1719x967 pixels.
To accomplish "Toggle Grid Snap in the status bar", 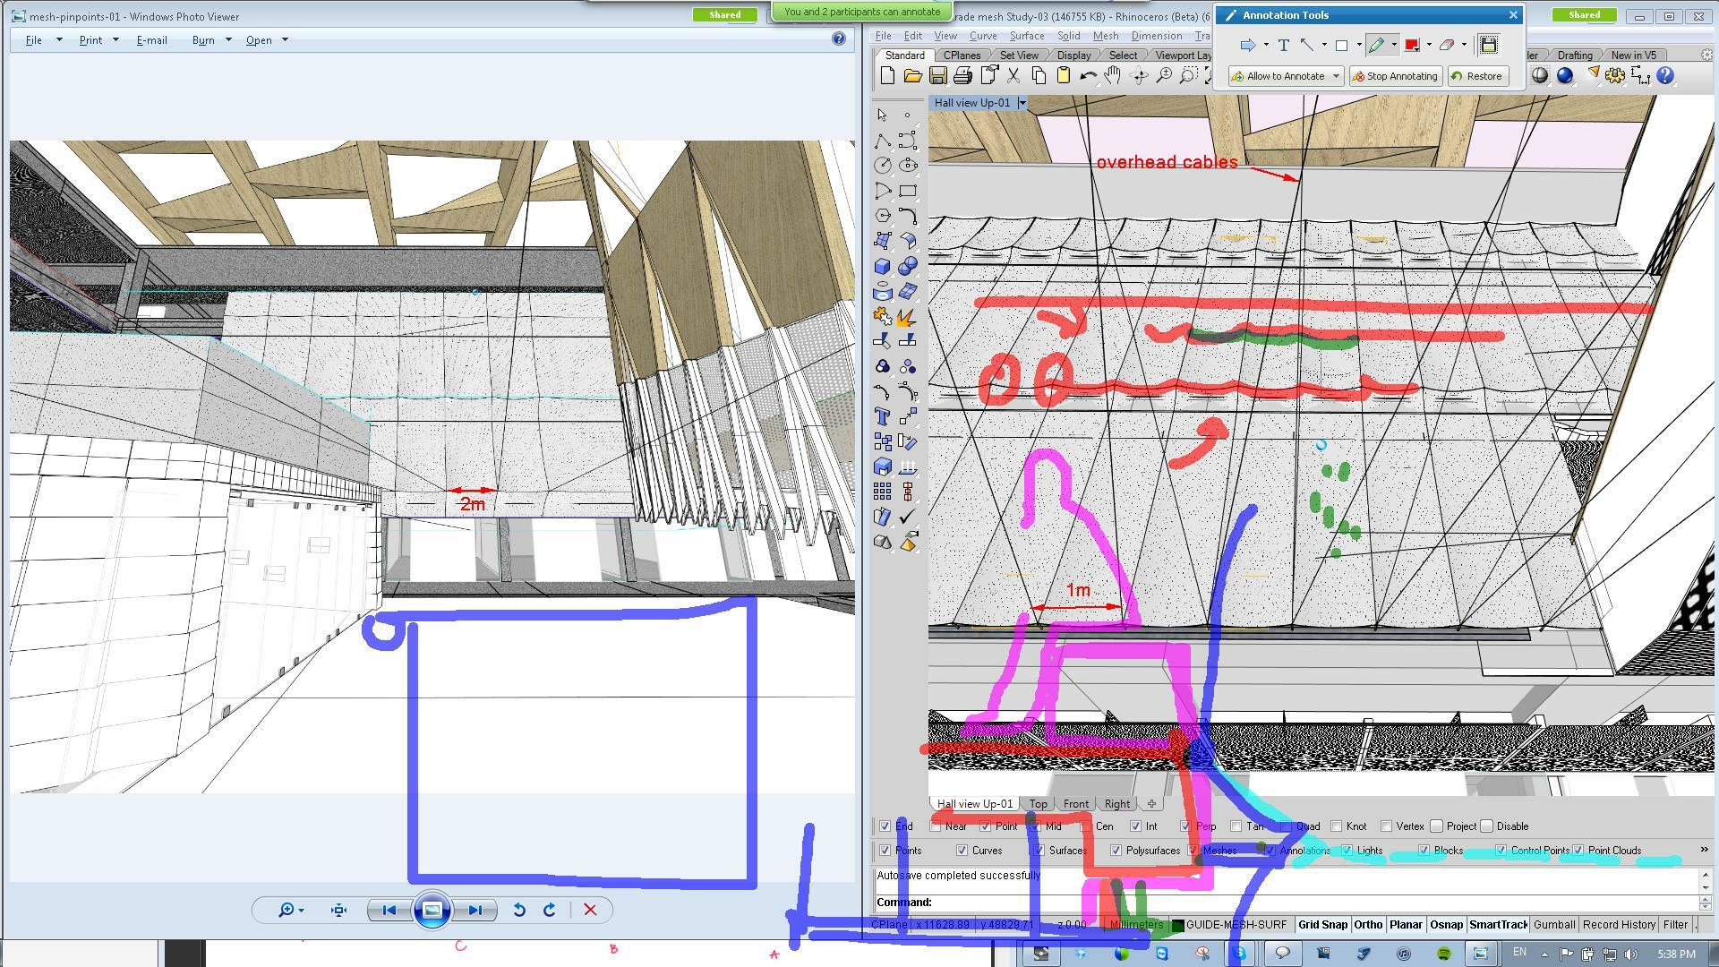I will 1322,925.
